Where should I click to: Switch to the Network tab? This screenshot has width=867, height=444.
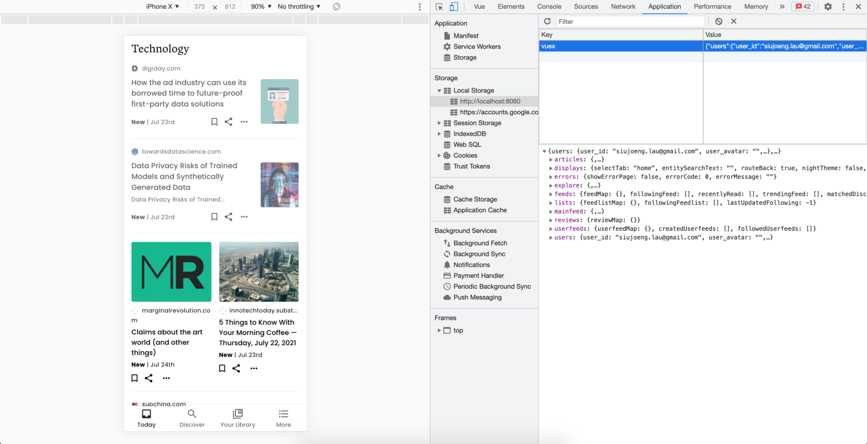[623, 6]
